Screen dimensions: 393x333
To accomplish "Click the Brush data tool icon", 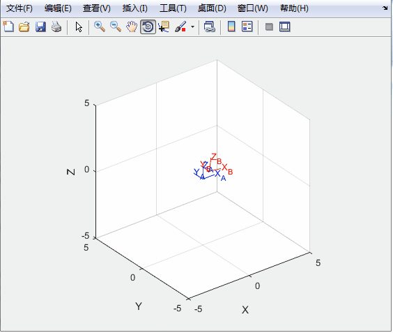I will pos(180,27).
